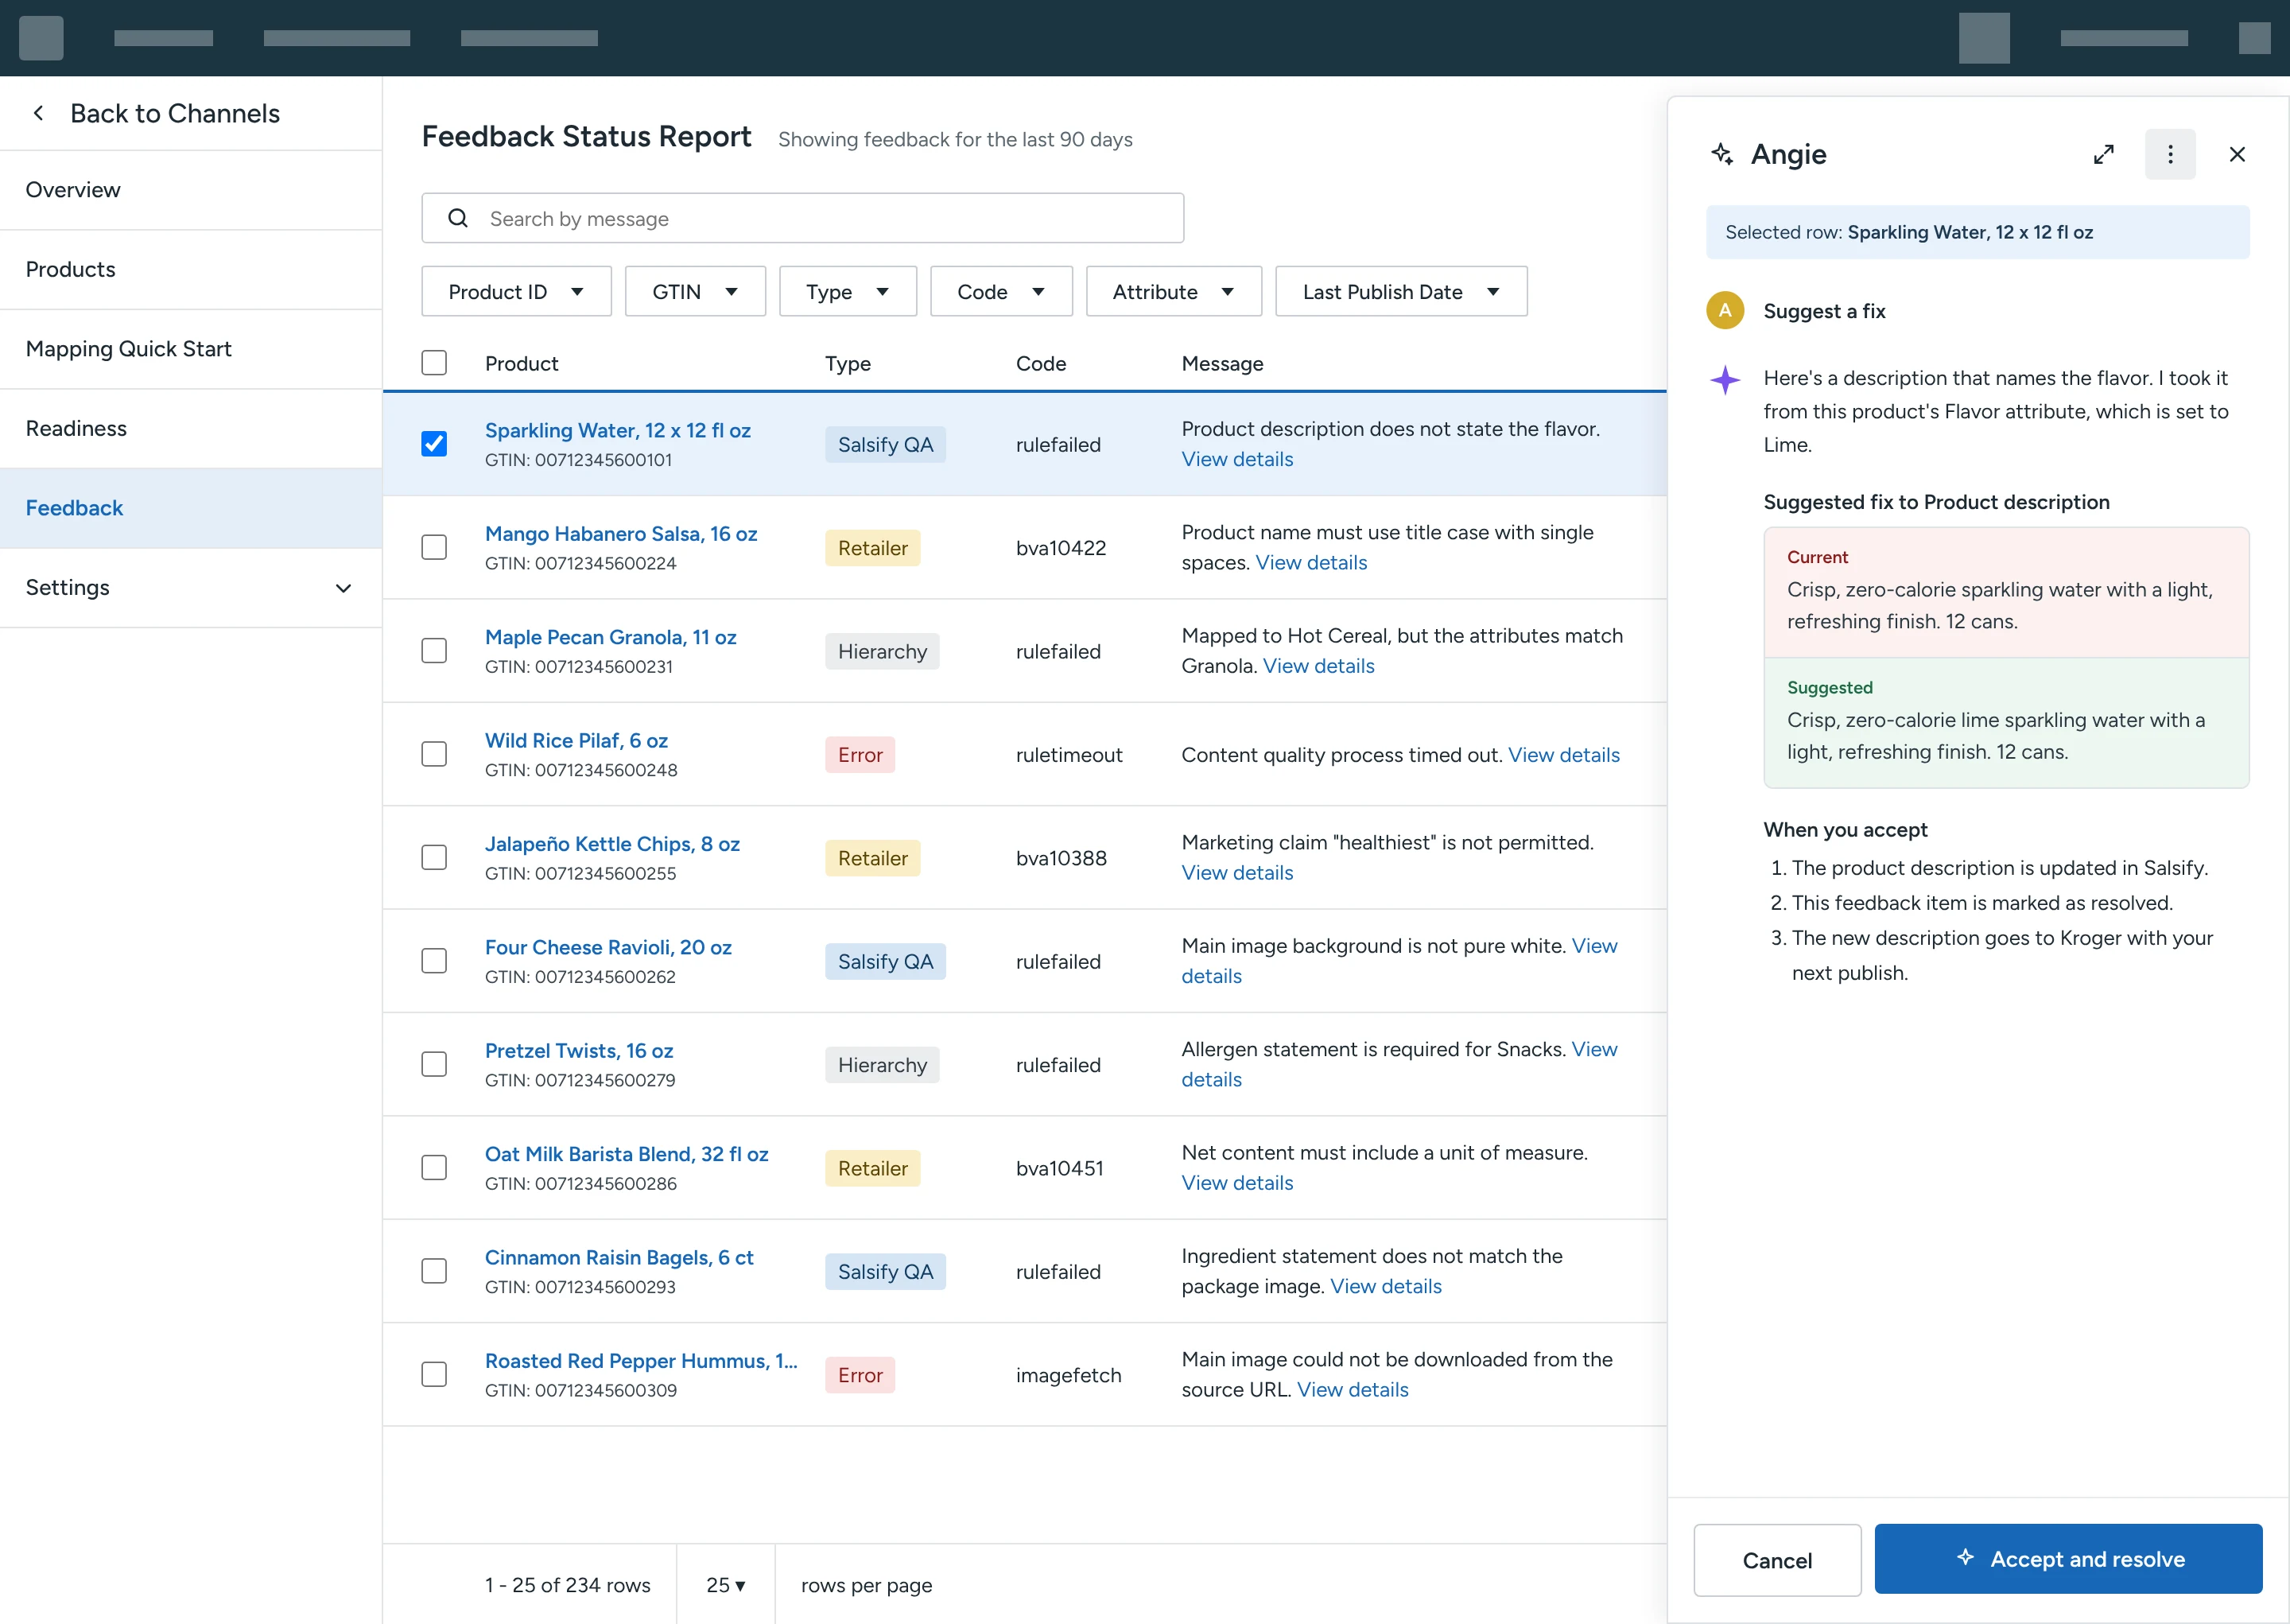
Task: Expand the Angie panel to full size
Action: pyautogui.click(x=2103, y=154)
